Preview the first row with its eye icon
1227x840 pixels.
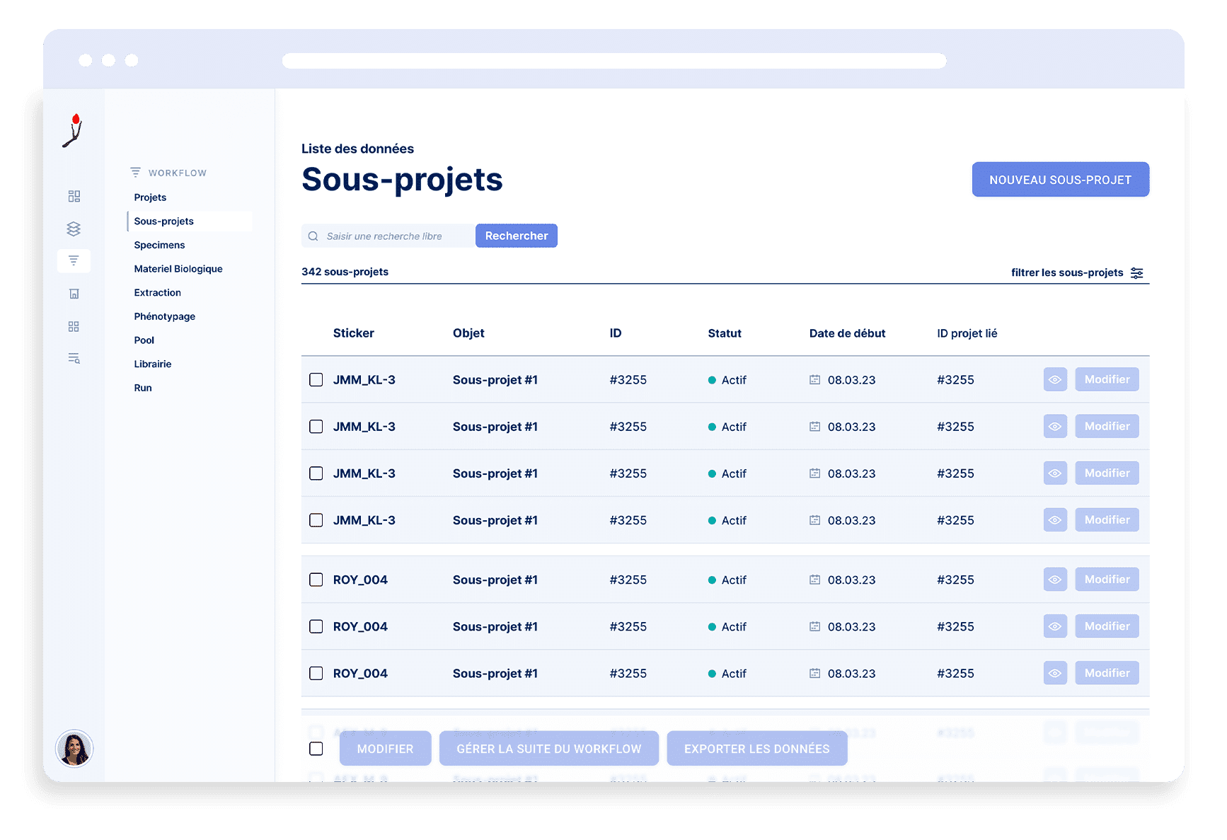[x=1054, y=379]
